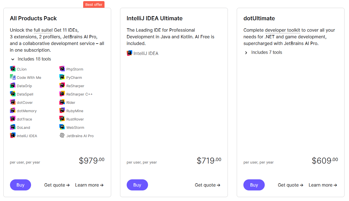Click the dotMemory icon
349x201 pixels.
tap(12, 110)
